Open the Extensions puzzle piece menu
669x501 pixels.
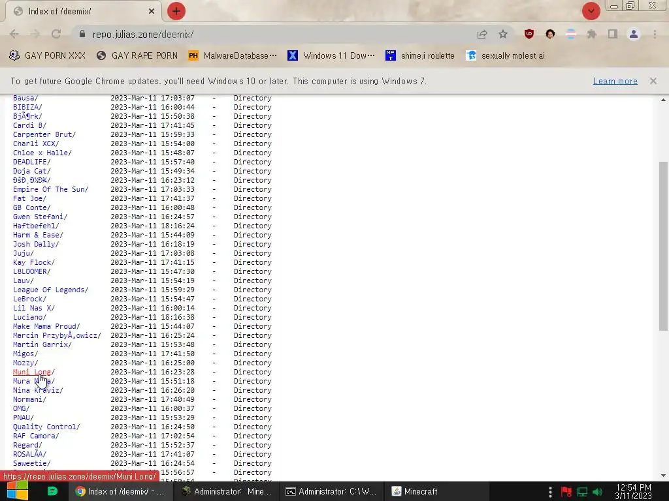tap(592, 34)
